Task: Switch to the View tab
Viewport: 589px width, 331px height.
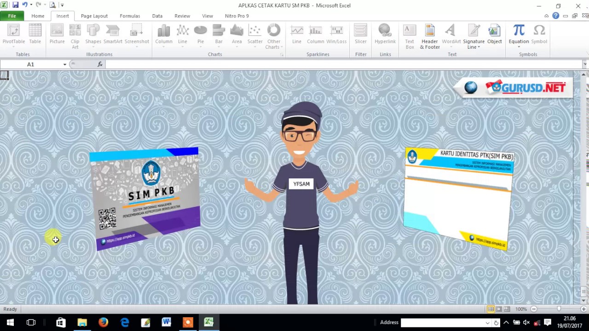Action: [208, 16]
